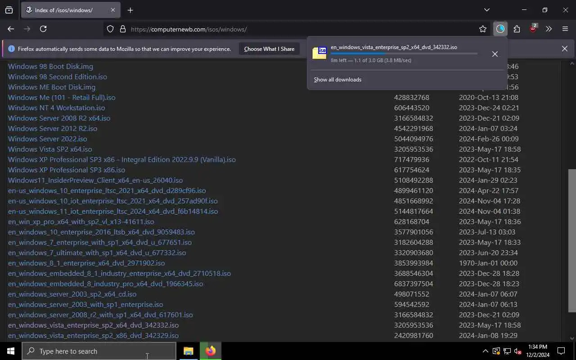Viewport: 576px width, 360px height.
Task: Download en_windows_7_enterprise_with_sp1 iso
Action: pyautogui.click(x=100, y=242)
